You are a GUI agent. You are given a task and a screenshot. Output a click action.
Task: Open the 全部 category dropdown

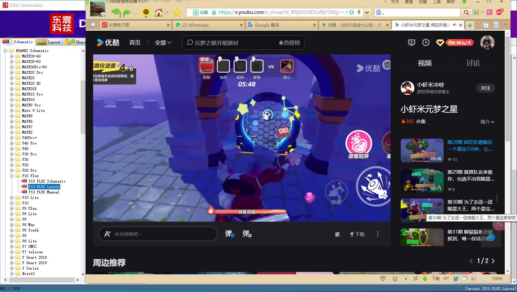coord(163,42)
